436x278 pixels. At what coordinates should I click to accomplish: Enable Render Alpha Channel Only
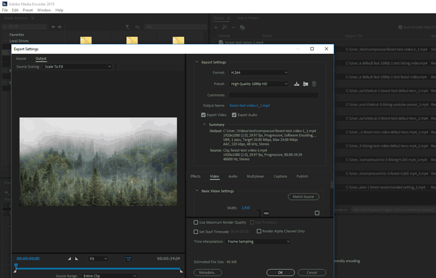click(x=259, y=231)
